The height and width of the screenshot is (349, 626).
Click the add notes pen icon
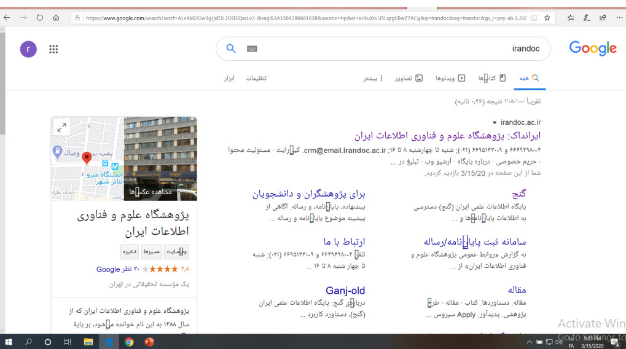point(587,18)
